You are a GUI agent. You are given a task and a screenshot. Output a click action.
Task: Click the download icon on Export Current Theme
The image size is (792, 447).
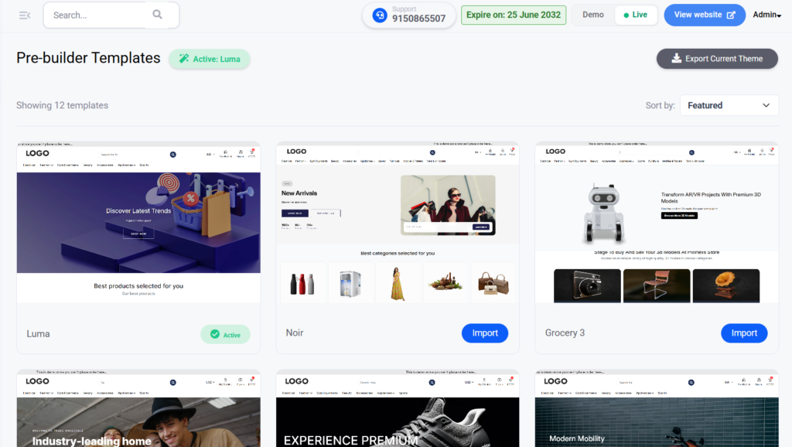676,59
